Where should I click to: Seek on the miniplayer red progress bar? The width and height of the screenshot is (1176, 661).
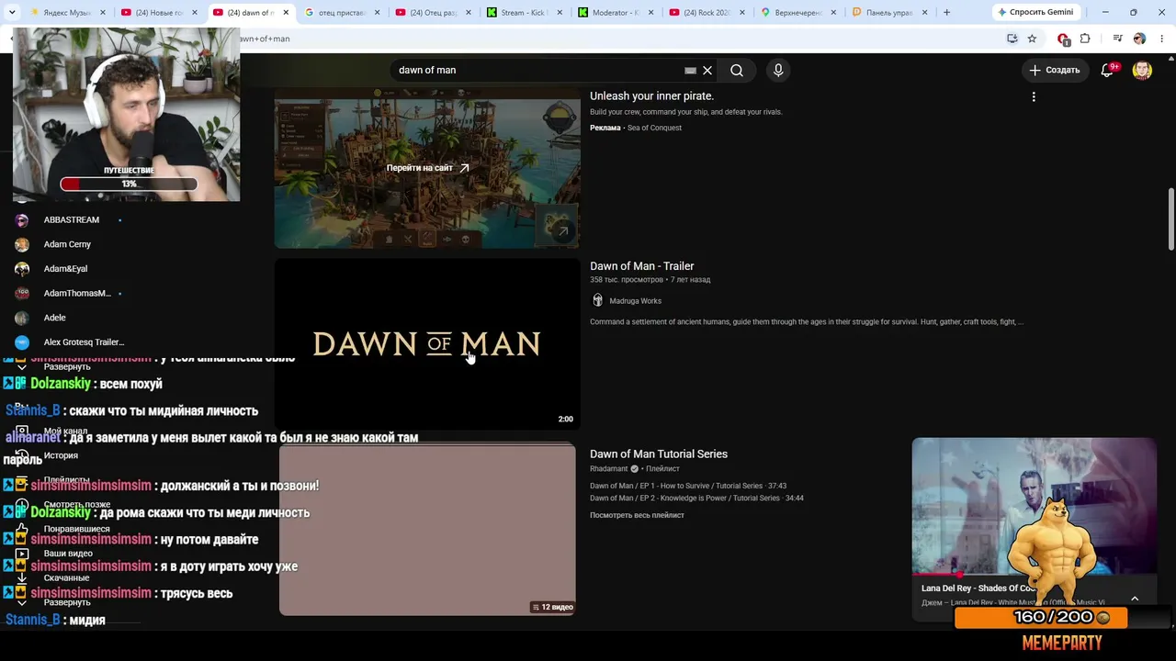[x=1034, y=575]
